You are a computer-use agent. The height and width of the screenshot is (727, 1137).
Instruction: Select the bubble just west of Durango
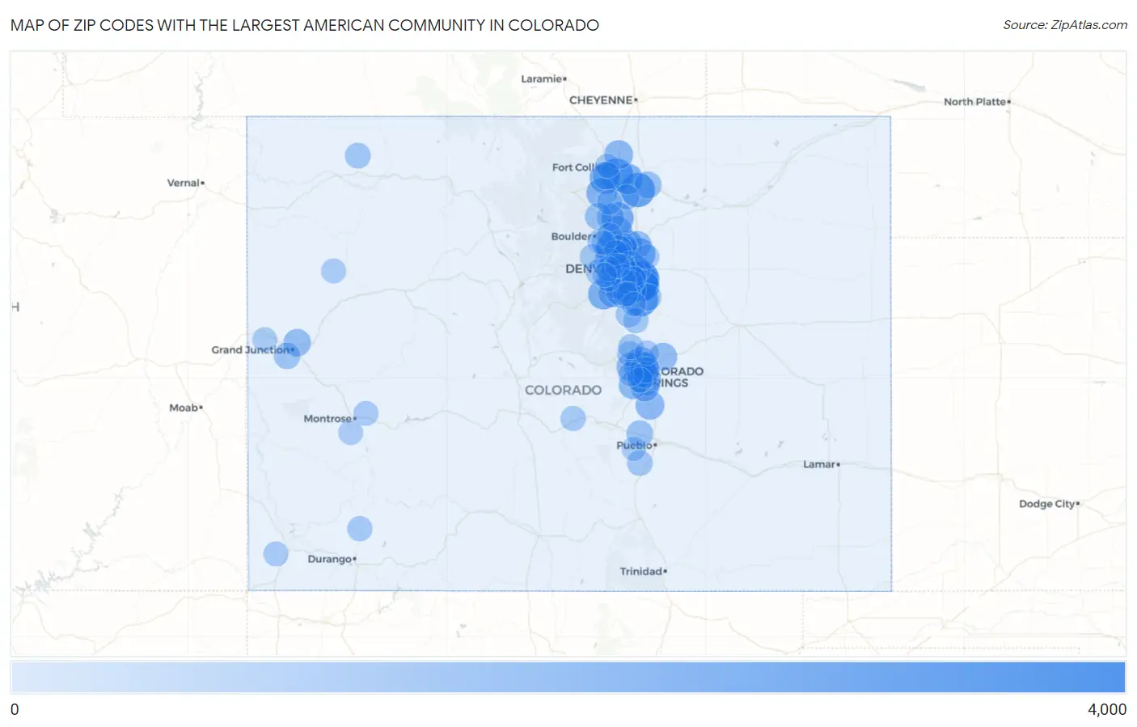[276, 554]
